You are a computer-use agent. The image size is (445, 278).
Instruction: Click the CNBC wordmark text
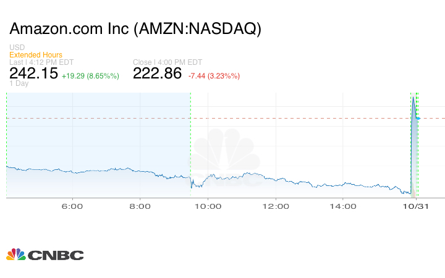pos(55,255)
